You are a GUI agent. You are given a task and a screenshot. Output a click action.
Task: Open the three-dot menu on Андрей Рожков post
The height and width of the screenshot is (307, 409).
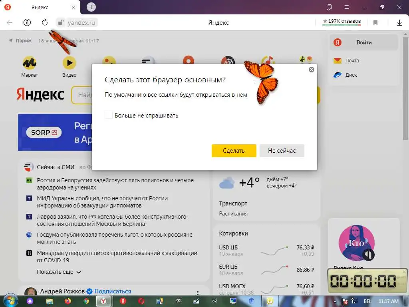point(197,292)
